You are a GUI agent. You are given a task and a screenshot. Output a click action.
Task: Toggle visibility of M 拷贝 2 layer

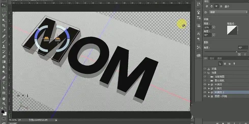(205, 92)
